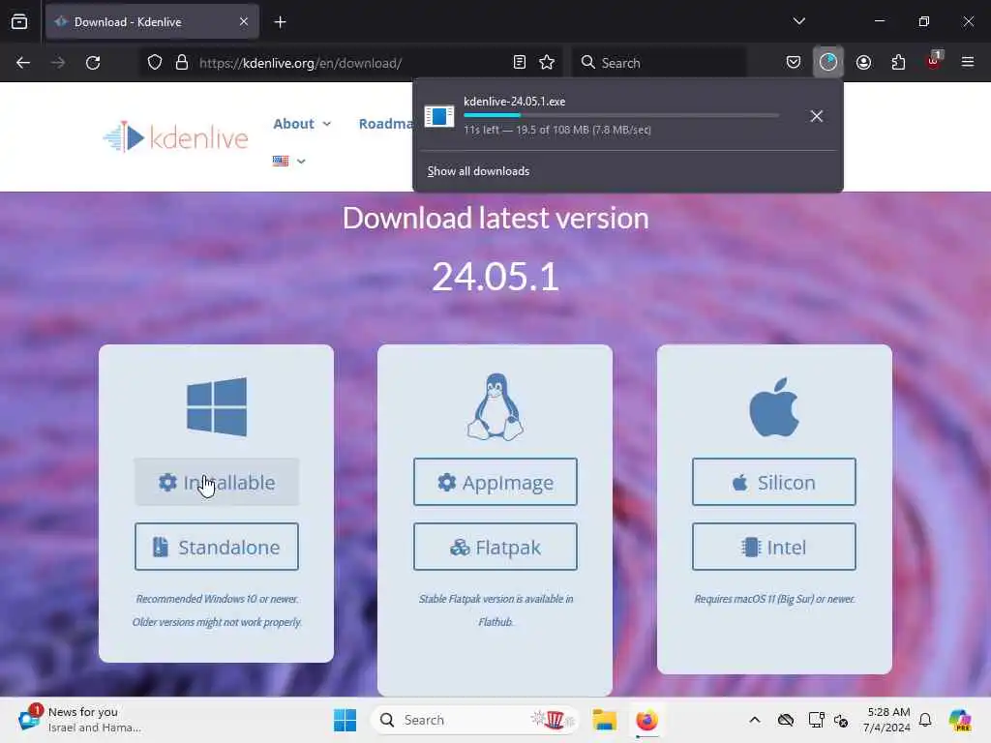Open the tracking protection shield icon
Image resolution: width=991 pixels, height=743 pixels.
coord(155,63)
